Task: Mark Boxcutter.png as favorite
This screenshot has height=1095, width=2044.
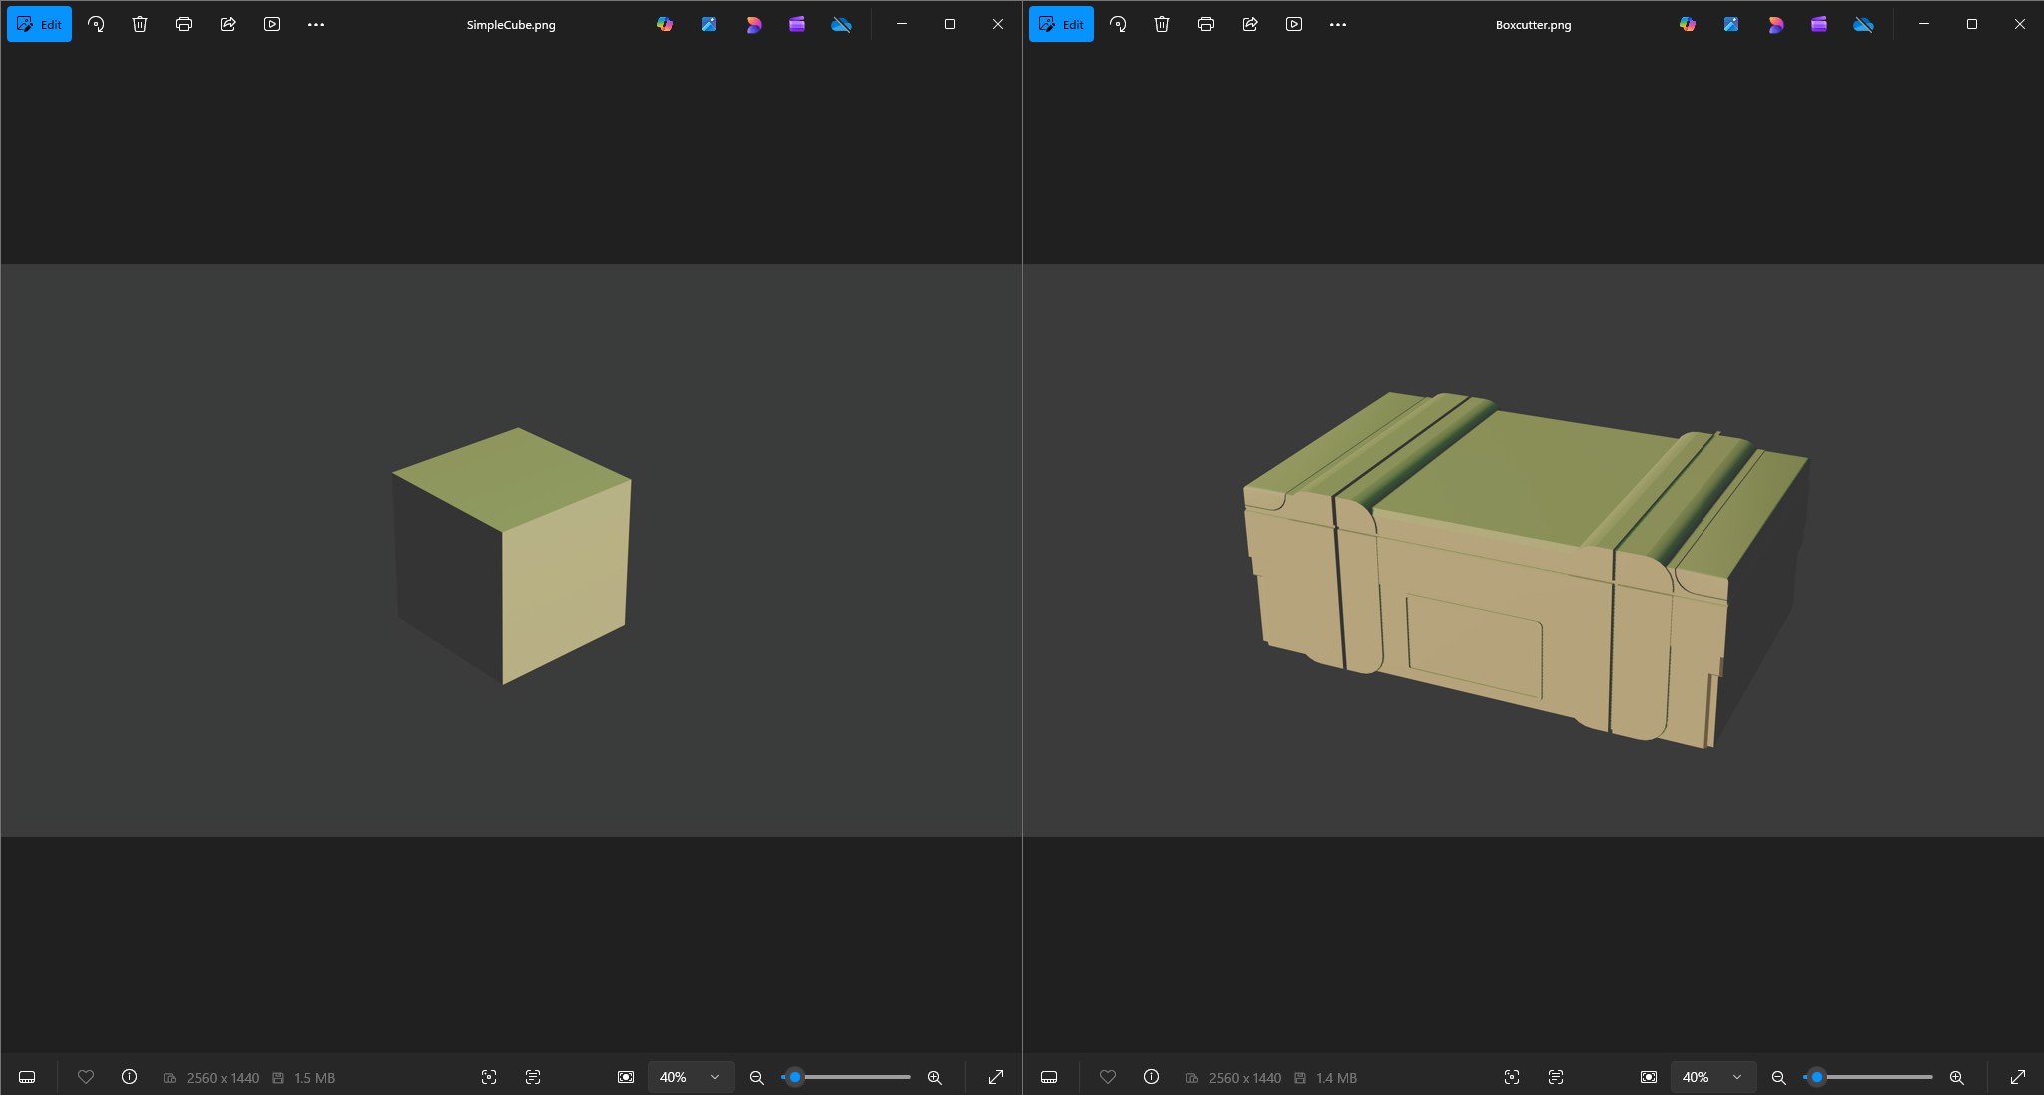Action: coord(1108,1077)
